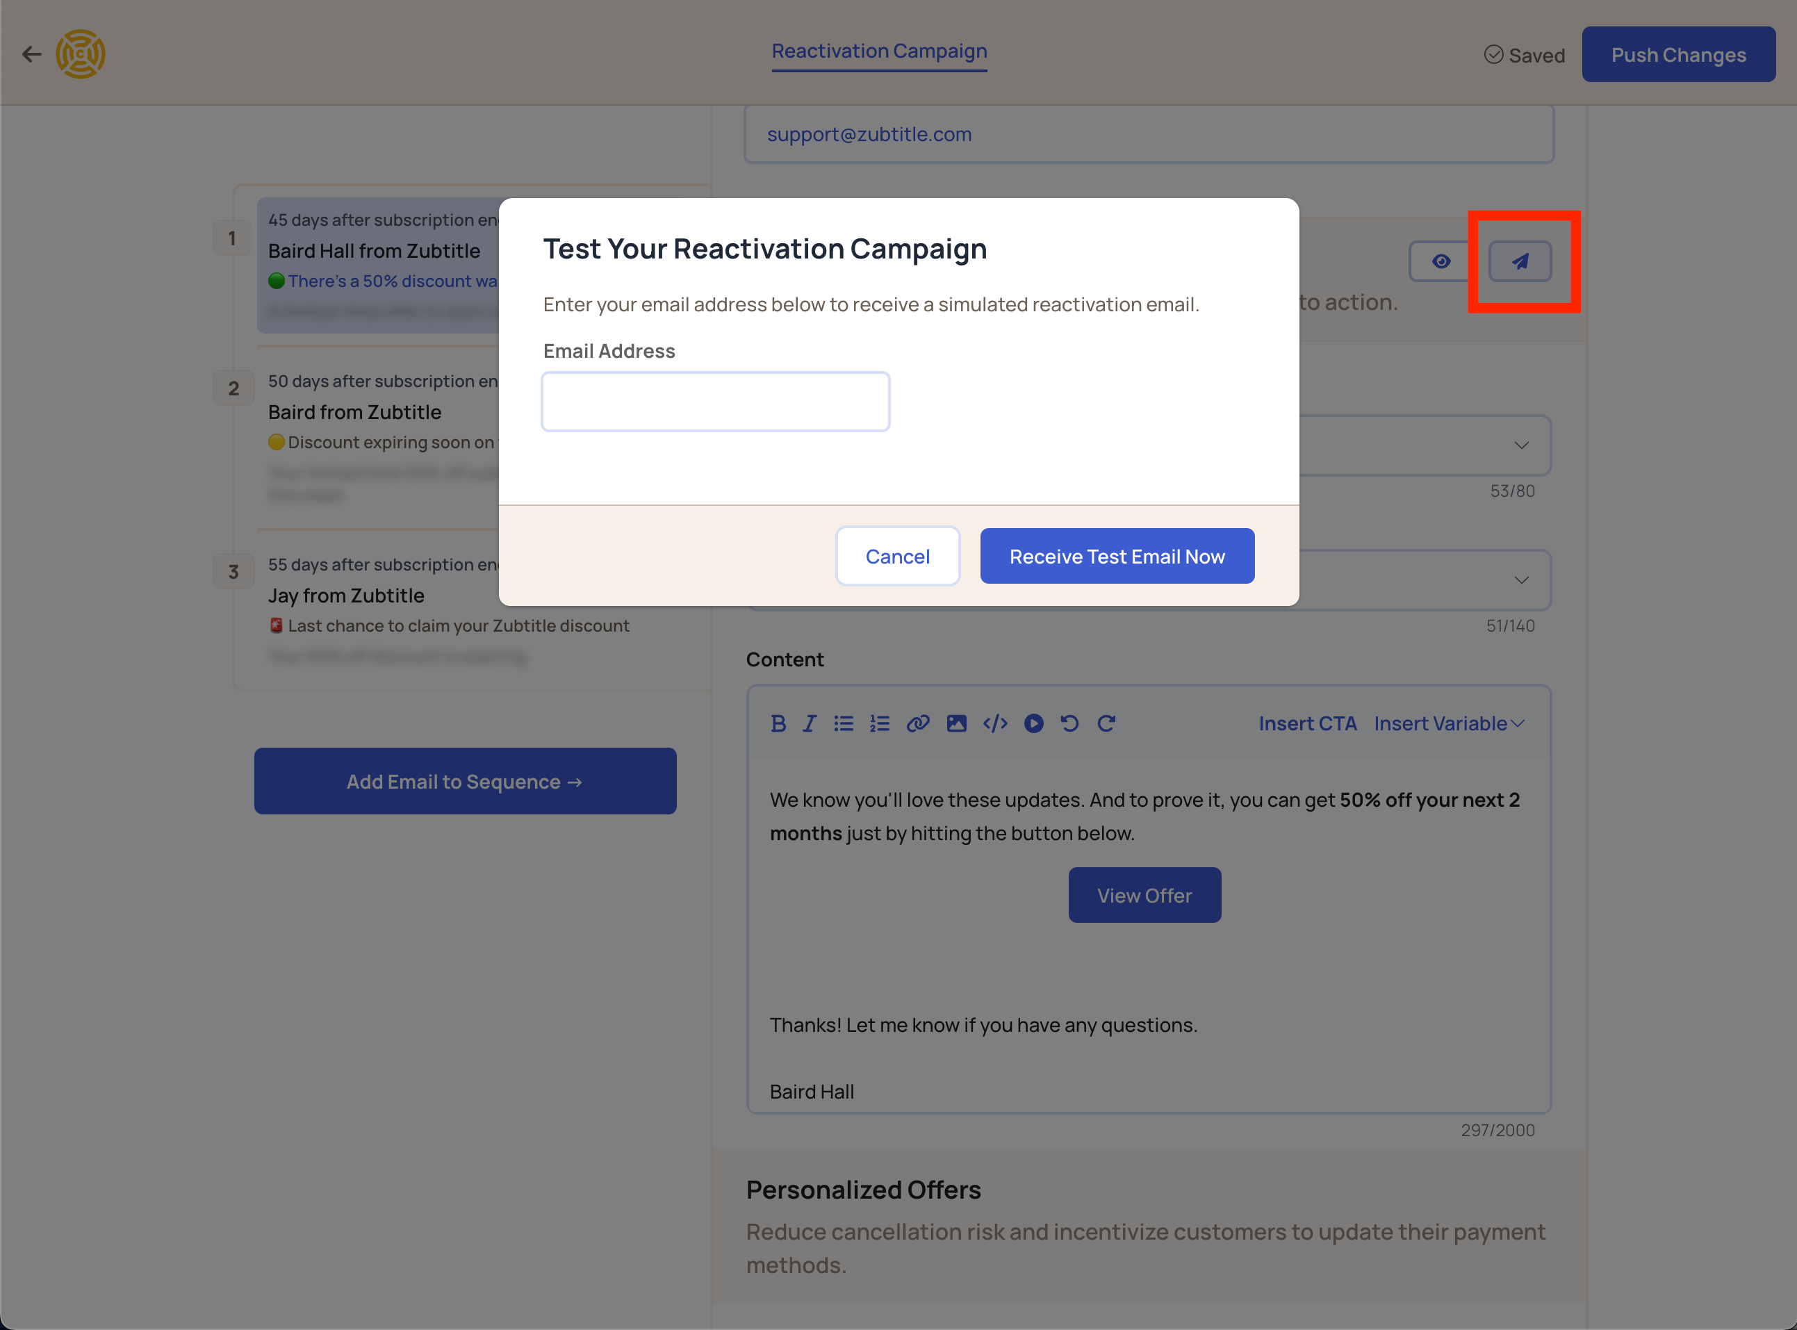
Task: Click the link insert icon
Action: click(918, 723)
